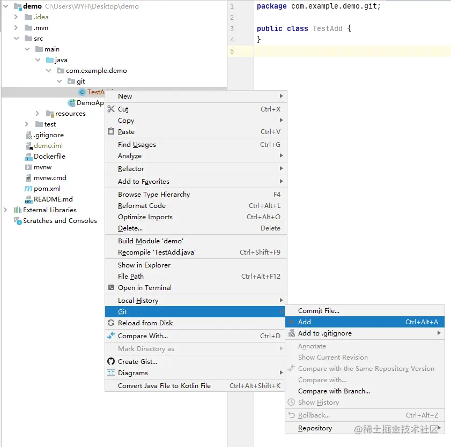Collapse the main folder
This screenshot has width=451, height=447.
(x=27, y=49)
